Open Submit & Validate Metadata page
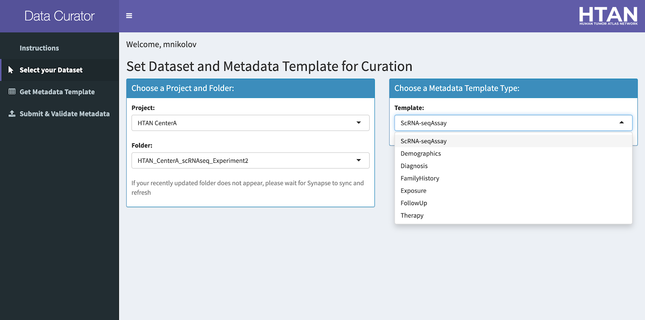645x320 pixels. (x=59, y=114)
